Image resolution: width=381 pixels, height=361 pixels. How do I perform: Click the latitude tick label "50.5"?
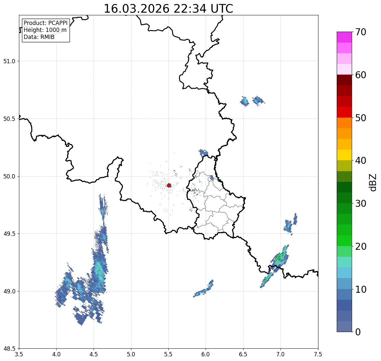(9, 119)
